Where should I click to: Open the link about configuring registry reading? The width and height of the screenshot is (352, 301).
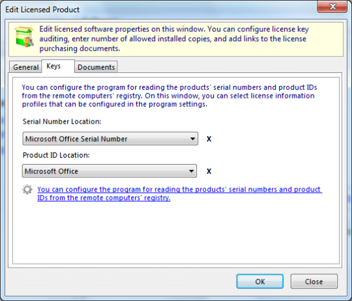click(x=179, y=193)
